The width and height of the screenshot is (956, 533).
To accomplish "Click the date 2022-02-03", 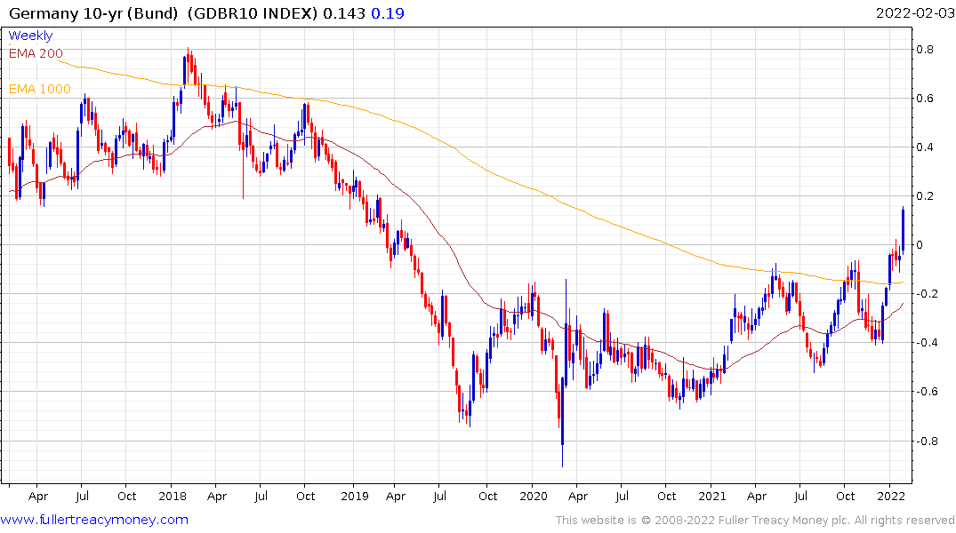I will [915, 13].
